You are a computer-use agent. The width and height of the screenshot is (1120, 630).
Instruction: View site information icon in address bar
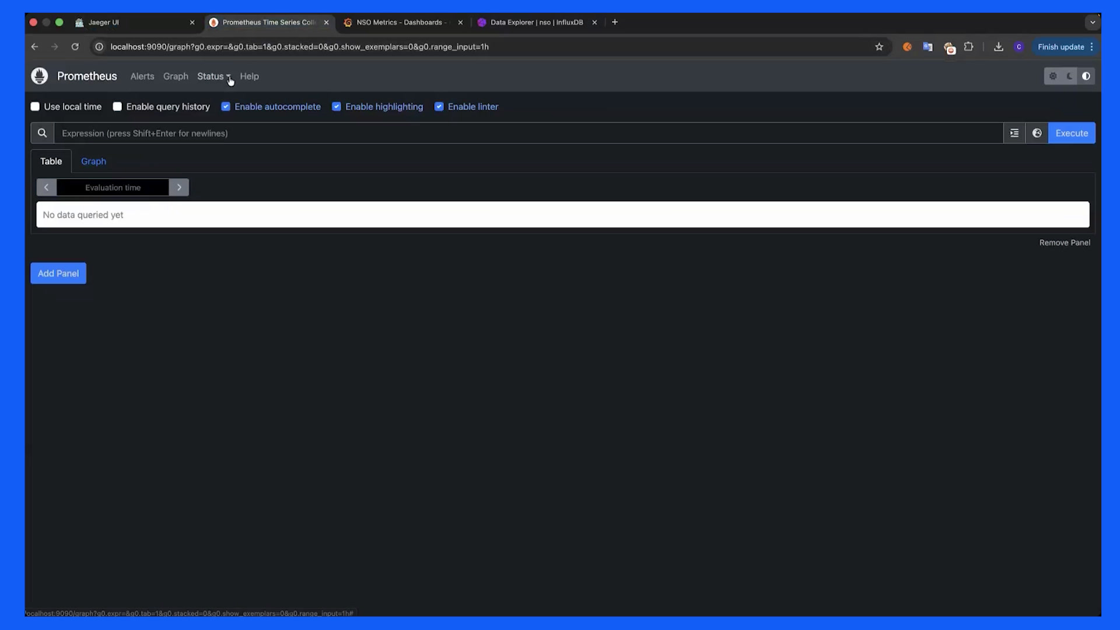(99, 47)
